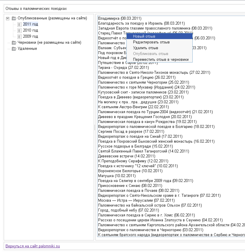Viewport: 245px width, 252px height.
Task: Select Удалить отзыв menu entry
Action: [145, 48]
